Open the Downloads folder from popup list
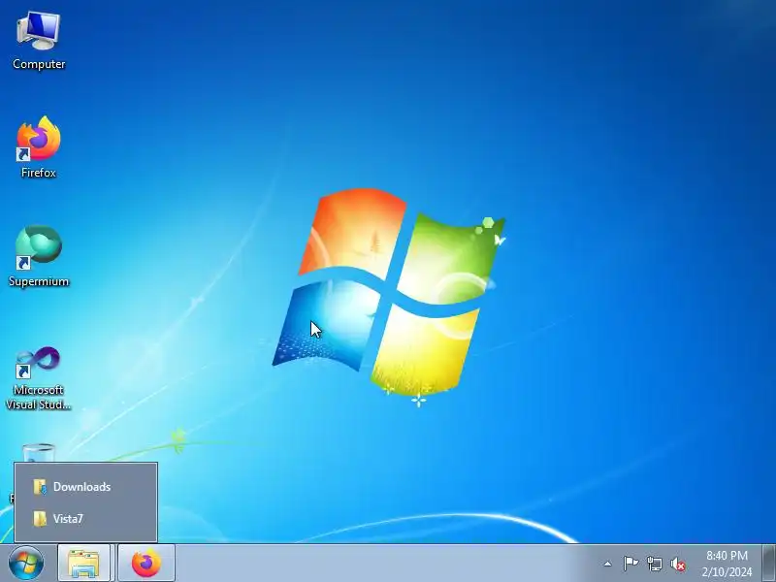The width and height of the screenshot is (776, 582). (x=85, y=487)
